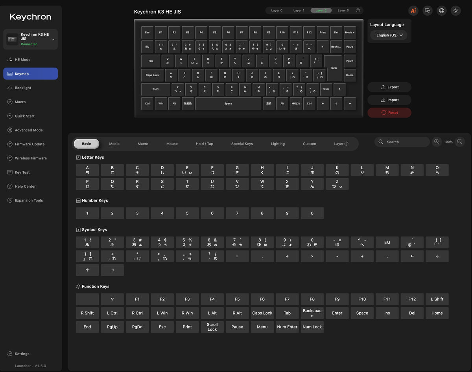The image size is (472, 372).
Task: Select the Media keycode tab
Action: pyautogui.click(x=114, y=144)
